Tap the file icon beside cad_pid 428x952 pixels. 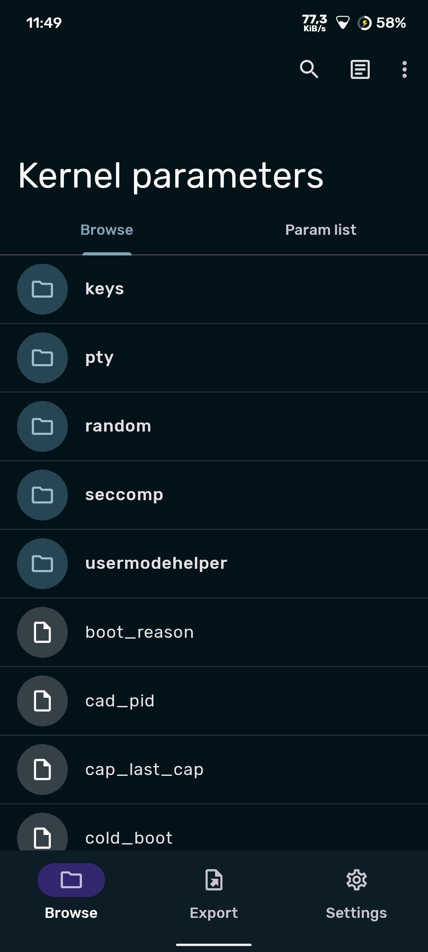[42, 701]
